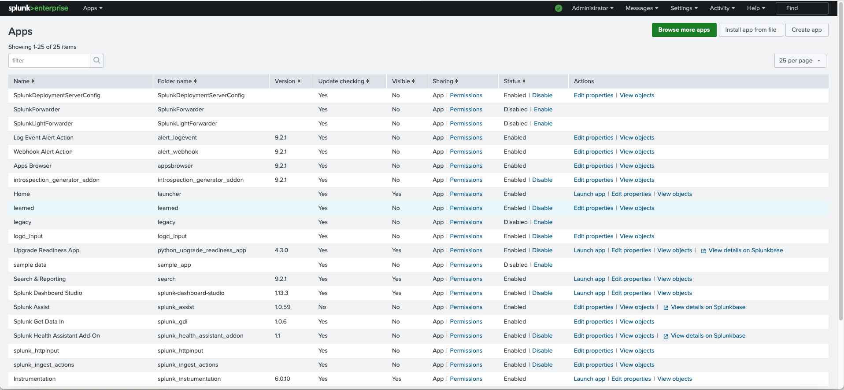The width and height of the screenshot is (844, 390).
Task: Edit properties of Webhook Alert Action
Action: [593, 152]
